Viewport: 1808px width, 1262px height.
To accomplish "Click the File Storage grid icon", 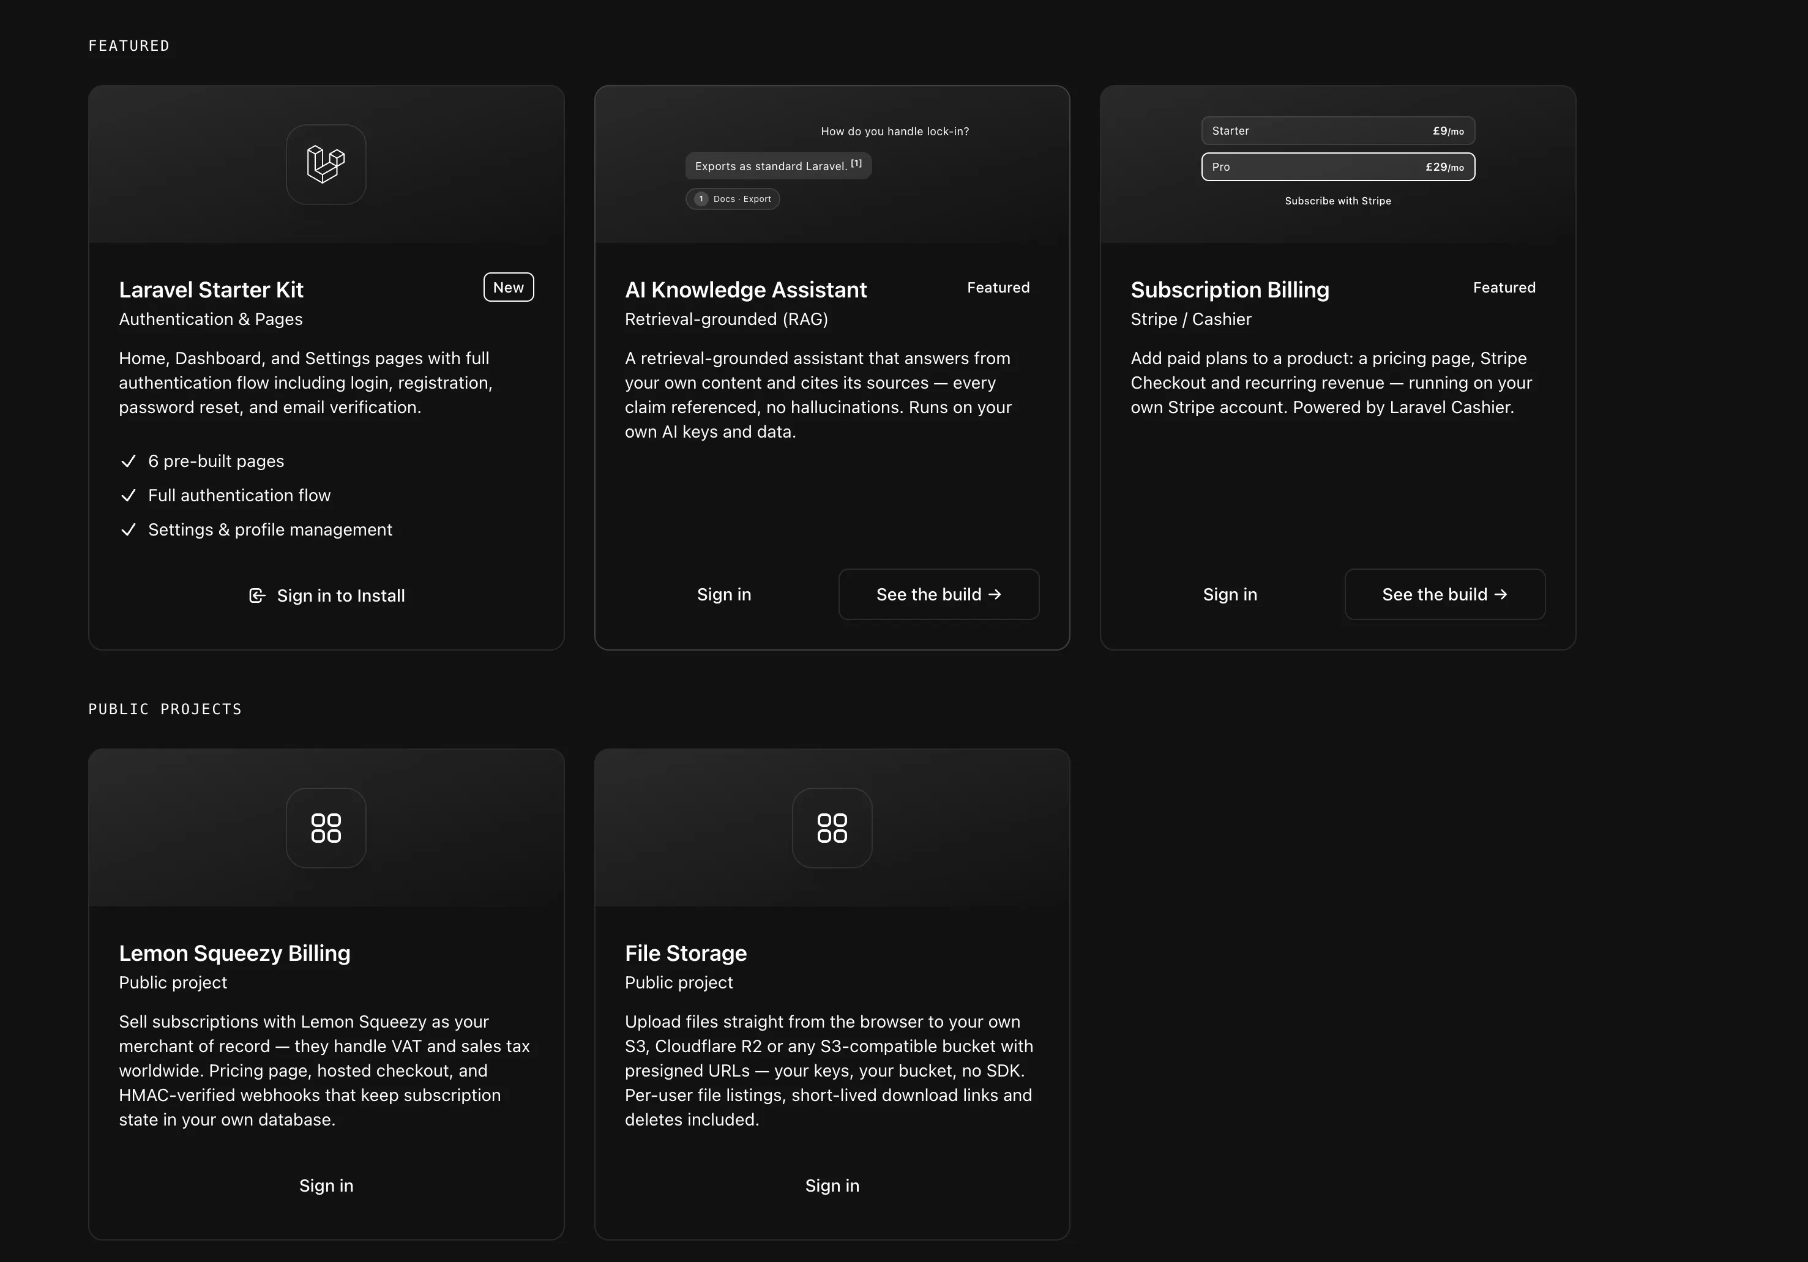I will tap(832, 828).
